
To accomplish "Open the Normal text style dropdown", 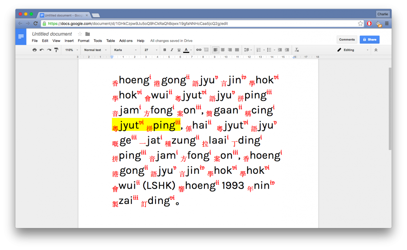I will tap(95, 50).
